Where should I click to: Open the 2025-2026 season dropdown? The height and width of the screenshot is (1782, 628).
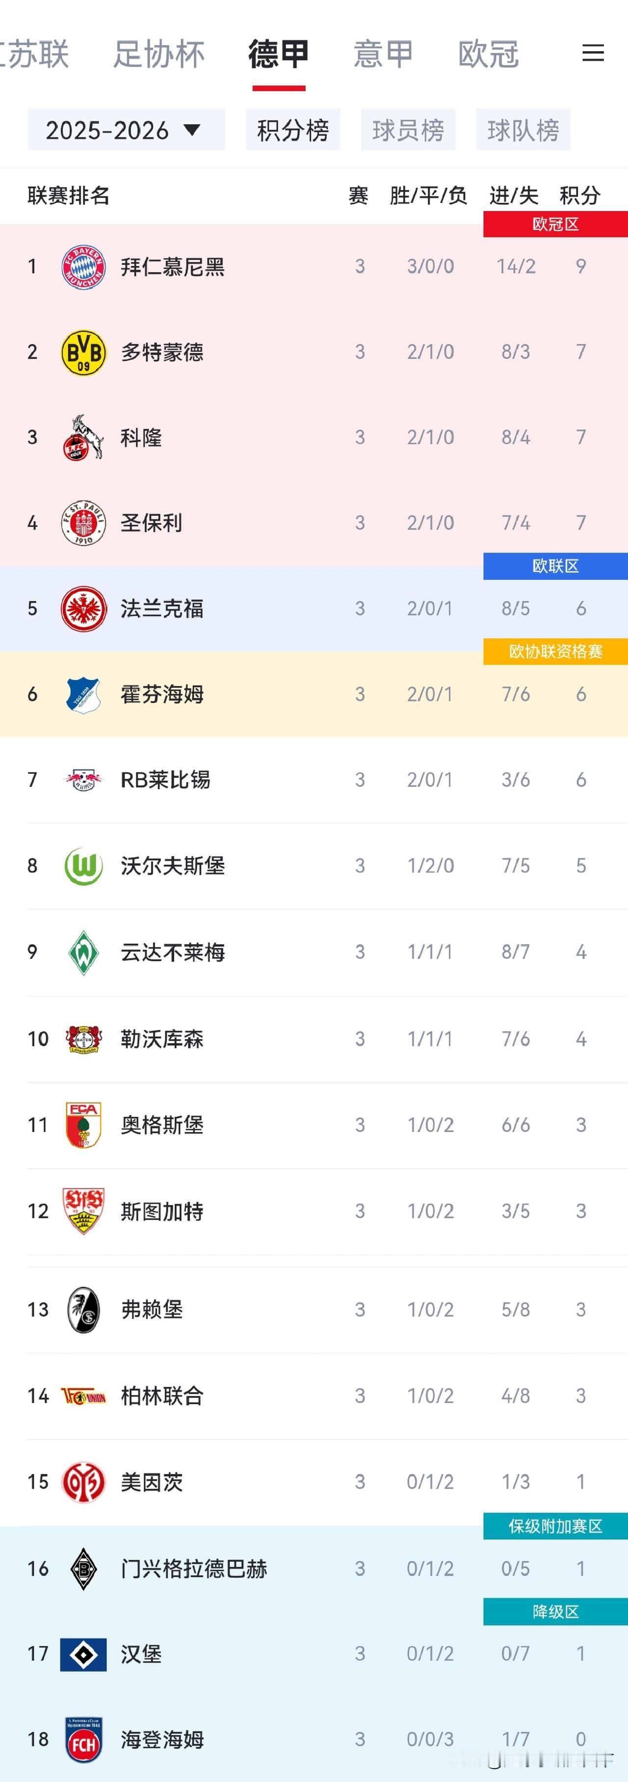point(127,129)
